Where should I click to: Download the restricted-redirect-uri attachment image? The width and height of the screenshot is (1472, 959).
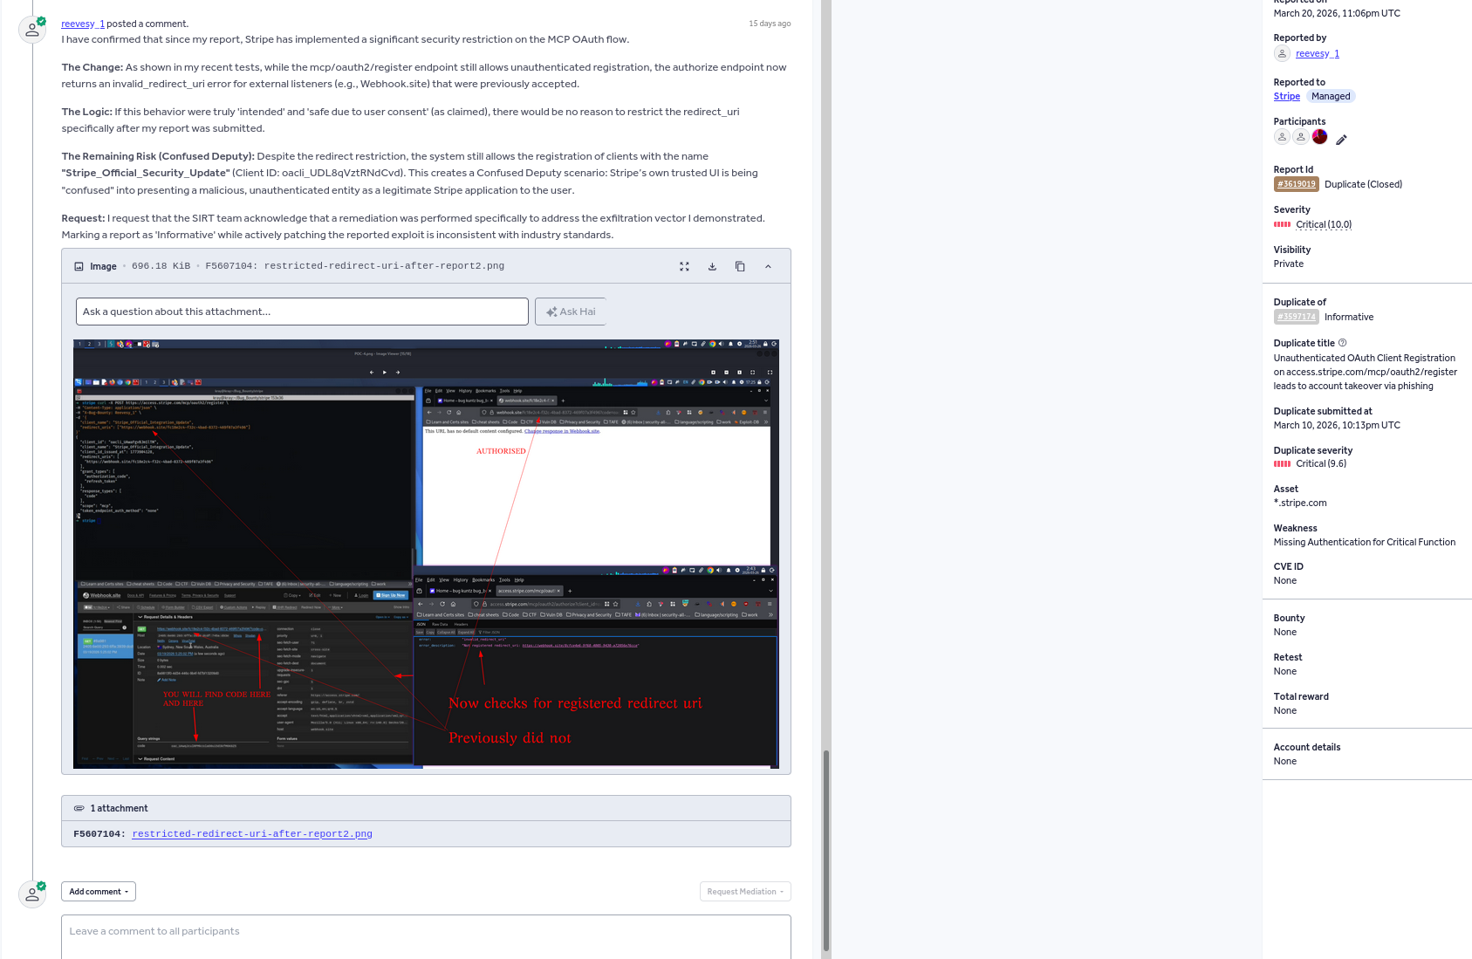(x=712, y=266)
